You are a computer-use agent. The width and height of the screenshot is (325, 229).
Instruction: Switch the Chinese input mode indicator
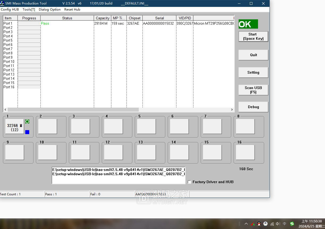pyautogui.click(x=285, y=224)
